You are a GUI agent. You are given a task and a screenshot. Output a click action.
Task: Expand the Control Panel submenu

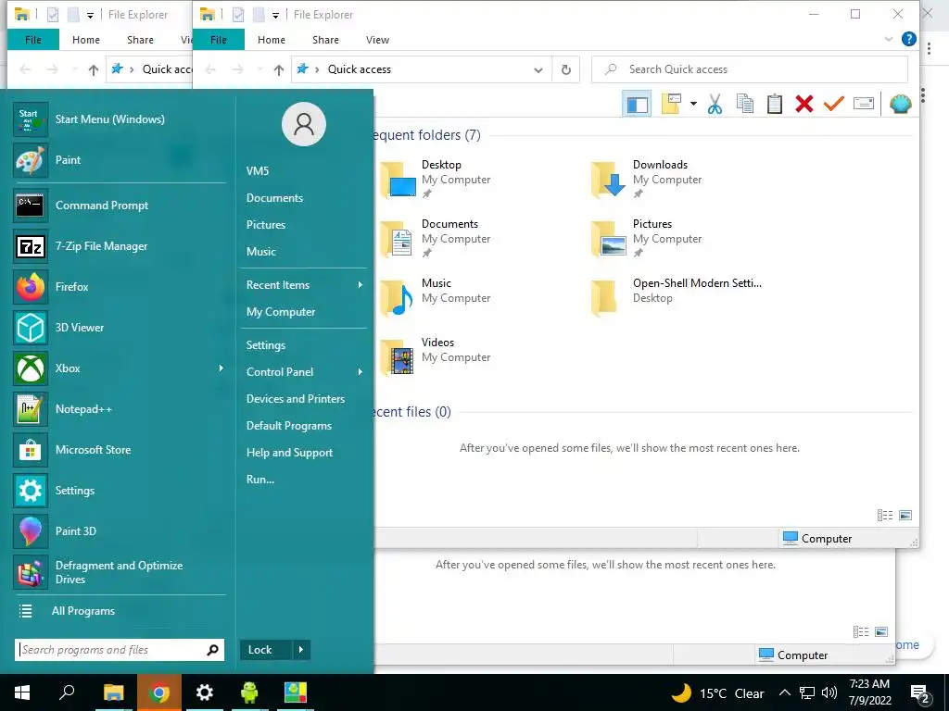pyautogui.click(x=304, y=372)
